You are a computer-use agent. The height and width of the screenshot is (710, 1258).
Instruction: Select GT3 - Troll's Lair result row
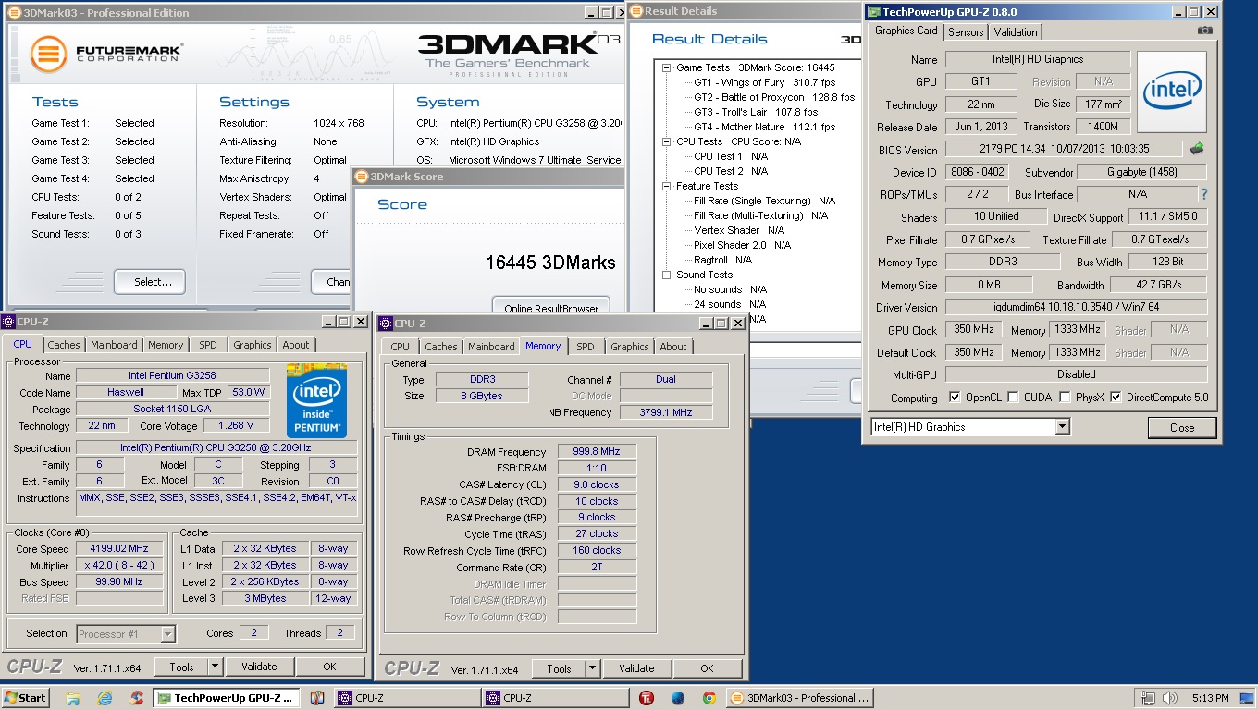point(756,112)
